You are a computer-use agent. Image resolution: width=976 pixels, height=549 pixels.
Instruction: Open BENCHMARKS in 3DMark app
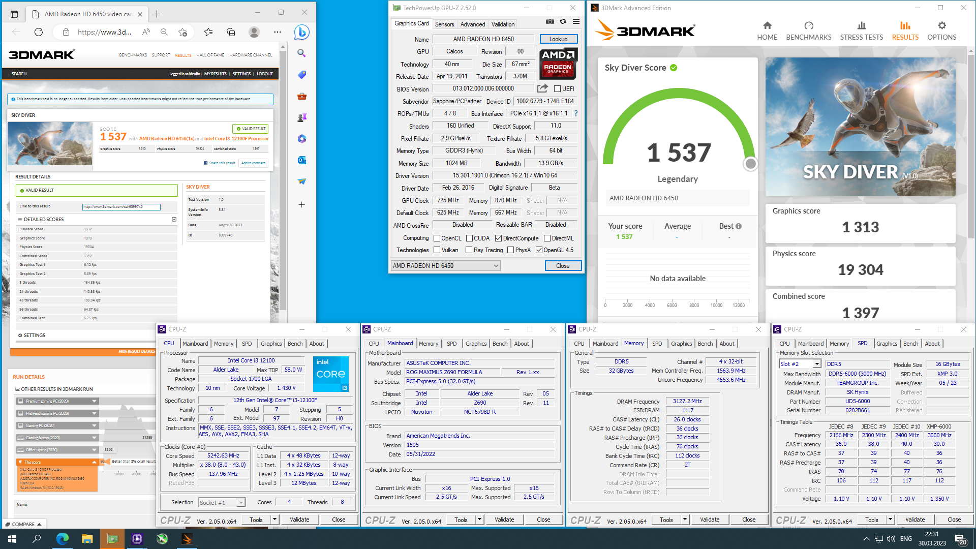809,30
